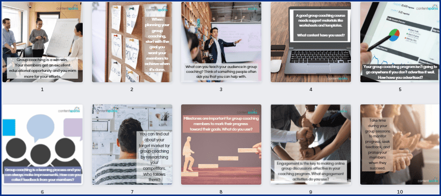
Task: Click the page number 1 label
Action: pos(42,90)
